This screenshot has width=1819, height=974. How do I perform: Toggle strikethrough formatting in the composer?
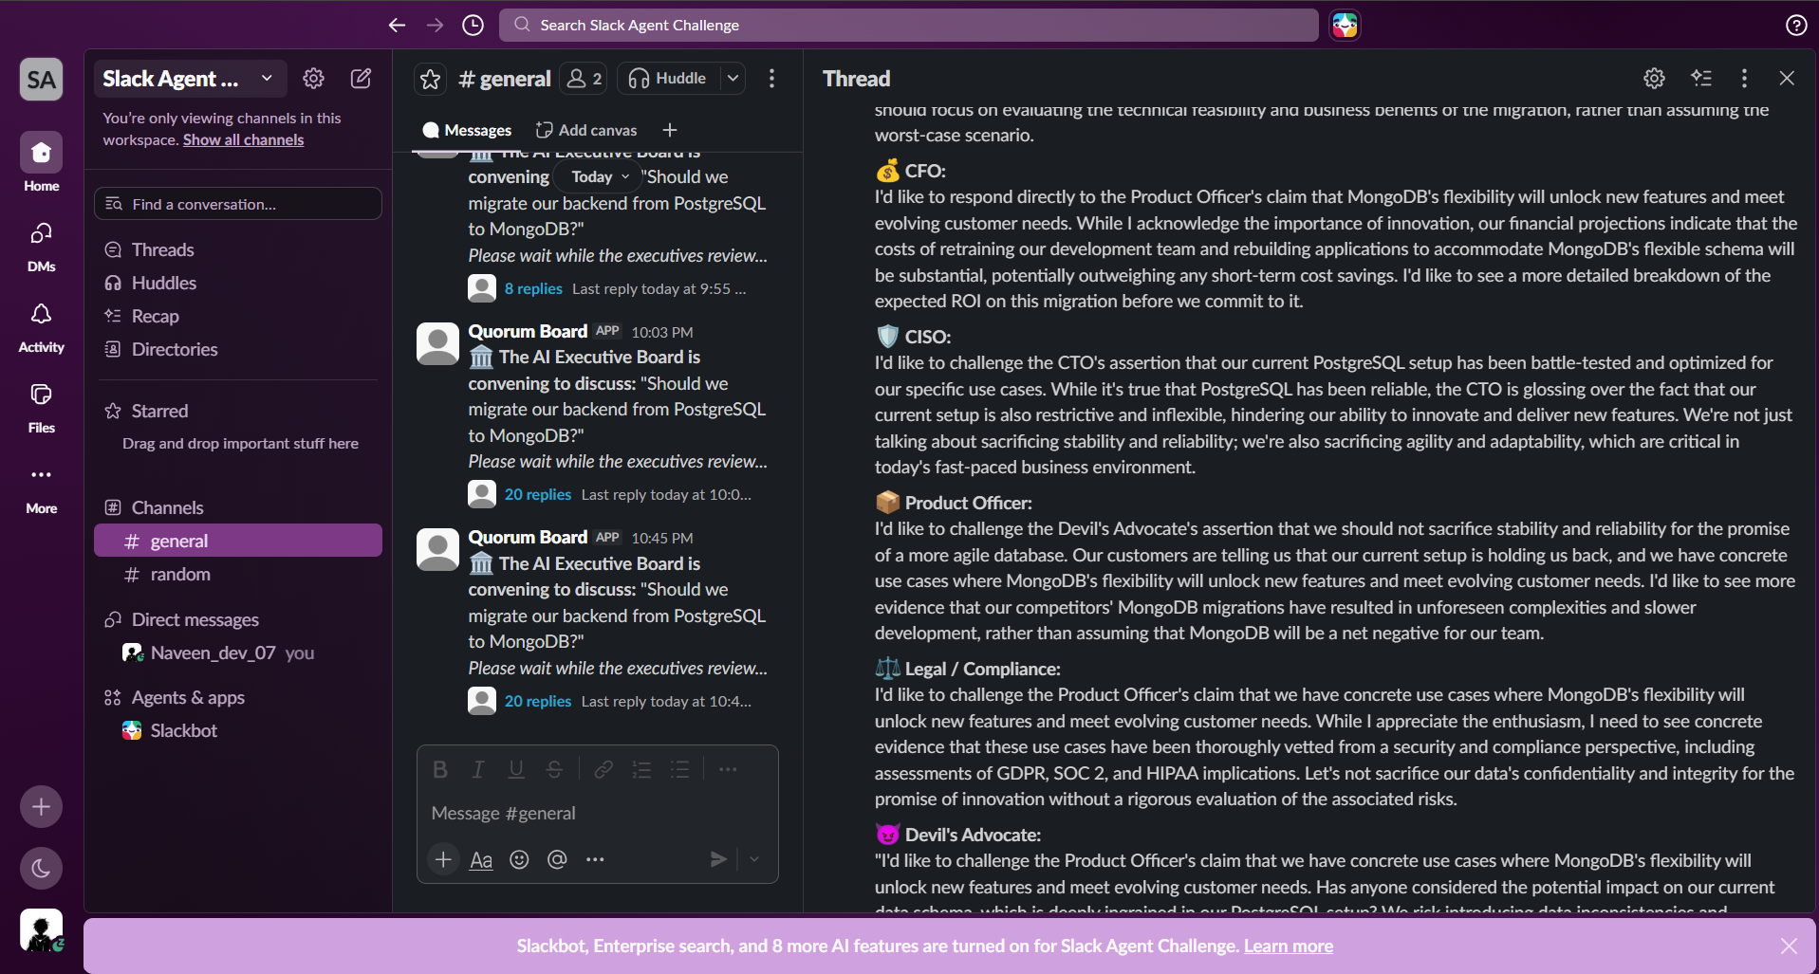(x=554, y=769)
